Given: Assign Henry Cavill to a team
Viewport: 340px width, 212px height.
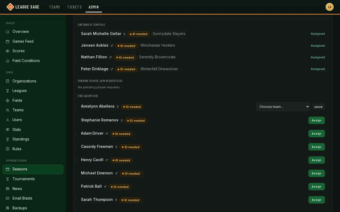Looking at the screenshot, I should point(317,160).
